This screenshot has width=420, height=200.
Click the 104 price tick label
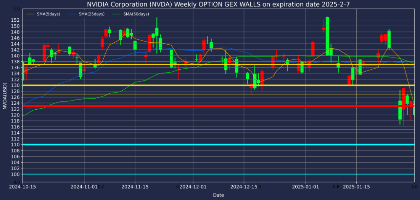point(16,162)
